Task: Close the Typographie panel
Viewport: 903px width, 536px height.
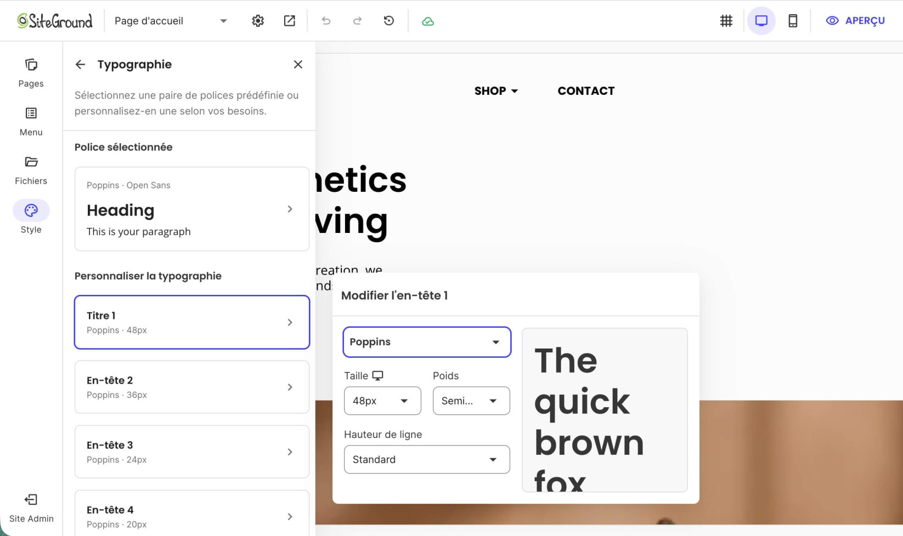Action: (298, 65)
